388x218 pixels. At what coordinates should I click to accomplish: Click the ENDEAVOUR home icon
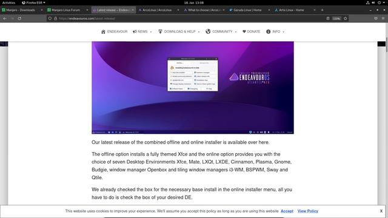coord(103,31)
